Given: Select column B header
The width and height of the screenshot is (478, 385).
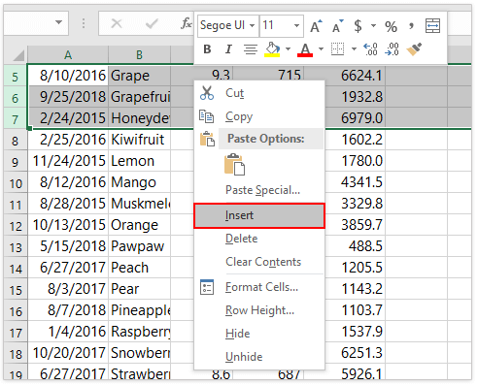Looking at the screenshot, I should pyautogui.click(x=139, y=54).
